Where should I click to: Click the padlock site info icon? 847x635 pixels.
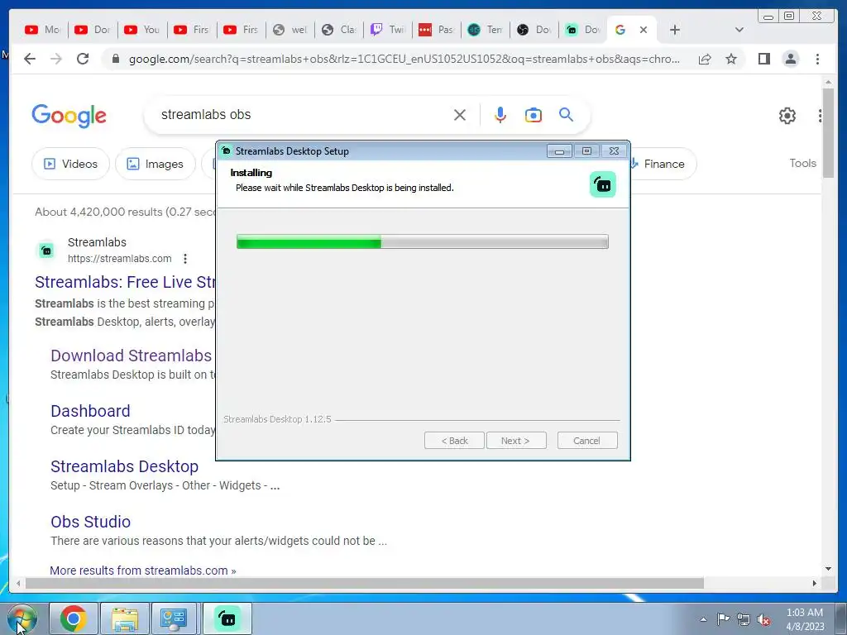pyautogui.click(x=115, y=59)
